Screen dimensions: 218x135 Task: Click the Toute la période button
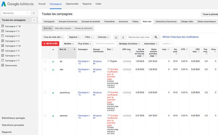pos(210,14)
